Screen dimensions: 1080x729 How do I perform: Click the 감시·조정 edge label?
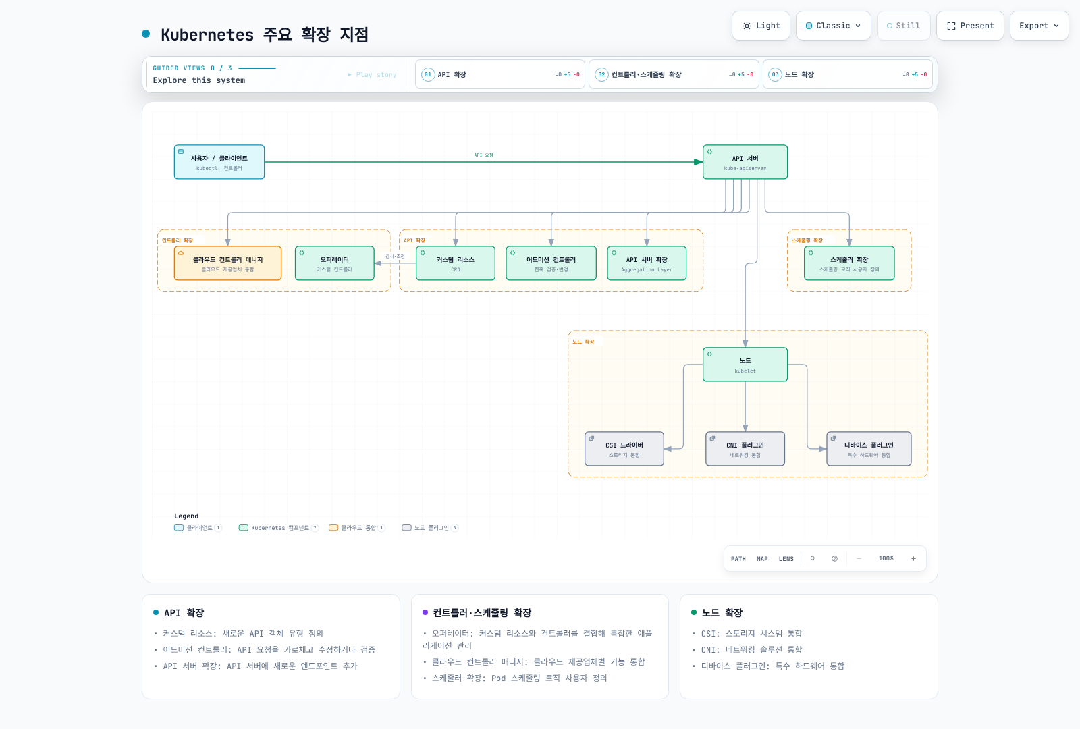pos(395,256)
